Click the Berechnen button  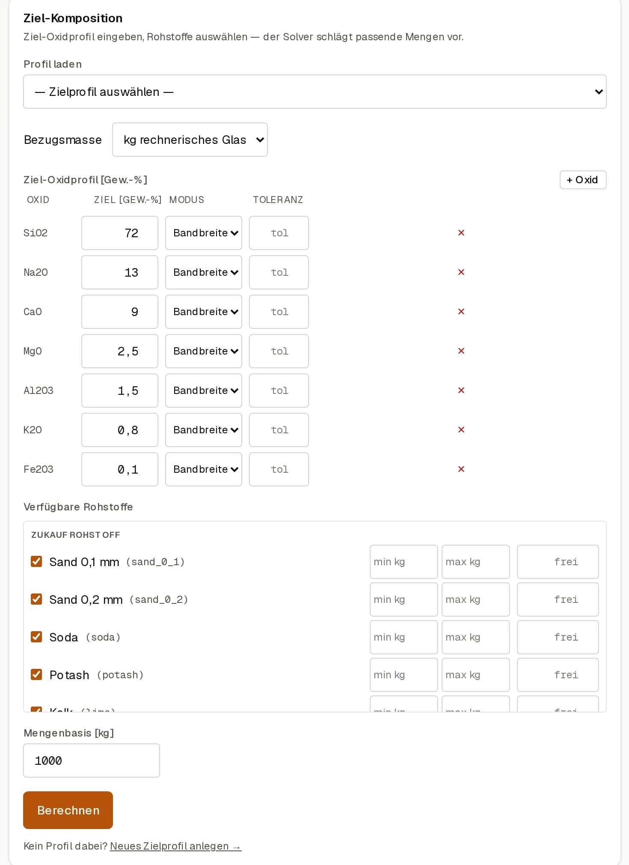(x=68, y=810)
